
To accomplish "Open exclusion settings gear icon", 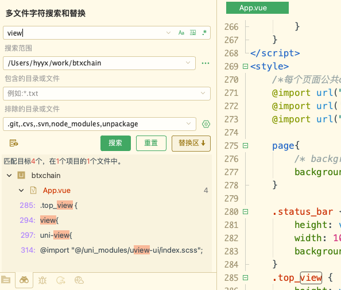I will (x=206, y=124).
